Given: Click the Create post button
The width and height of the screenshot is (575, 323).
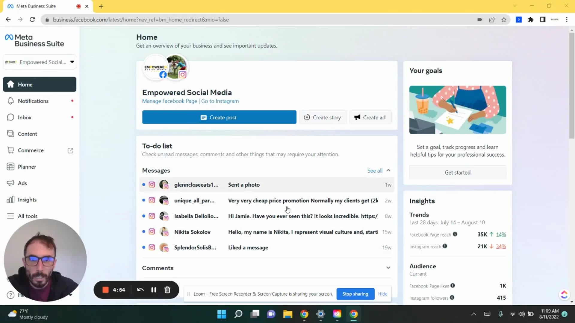Looking at the screenshot, I should (x=219, y=117).
